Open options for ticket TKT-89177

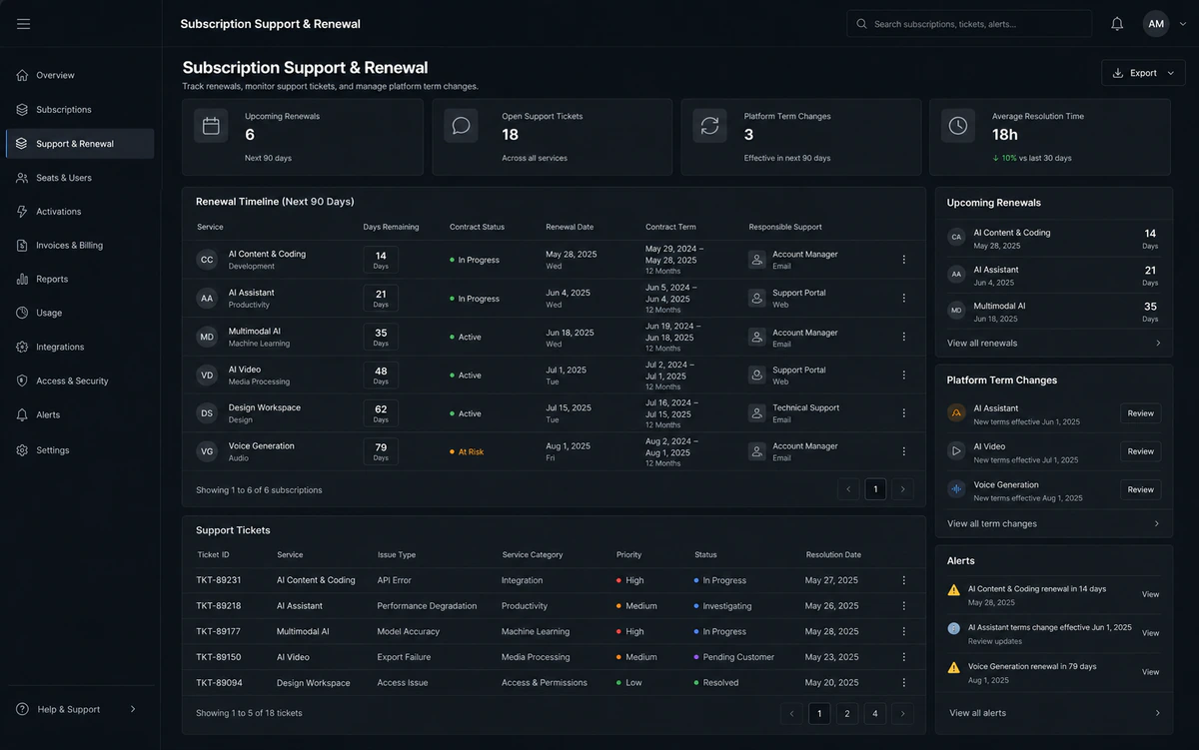pos(904,631)
